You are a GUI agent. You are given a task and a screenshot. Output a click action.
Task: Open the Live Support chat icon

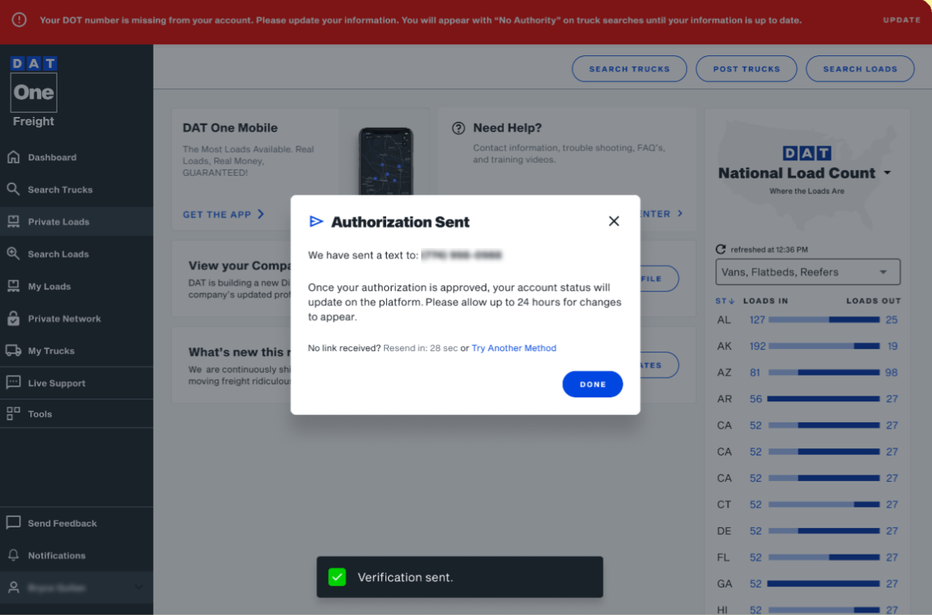(13, 382)
